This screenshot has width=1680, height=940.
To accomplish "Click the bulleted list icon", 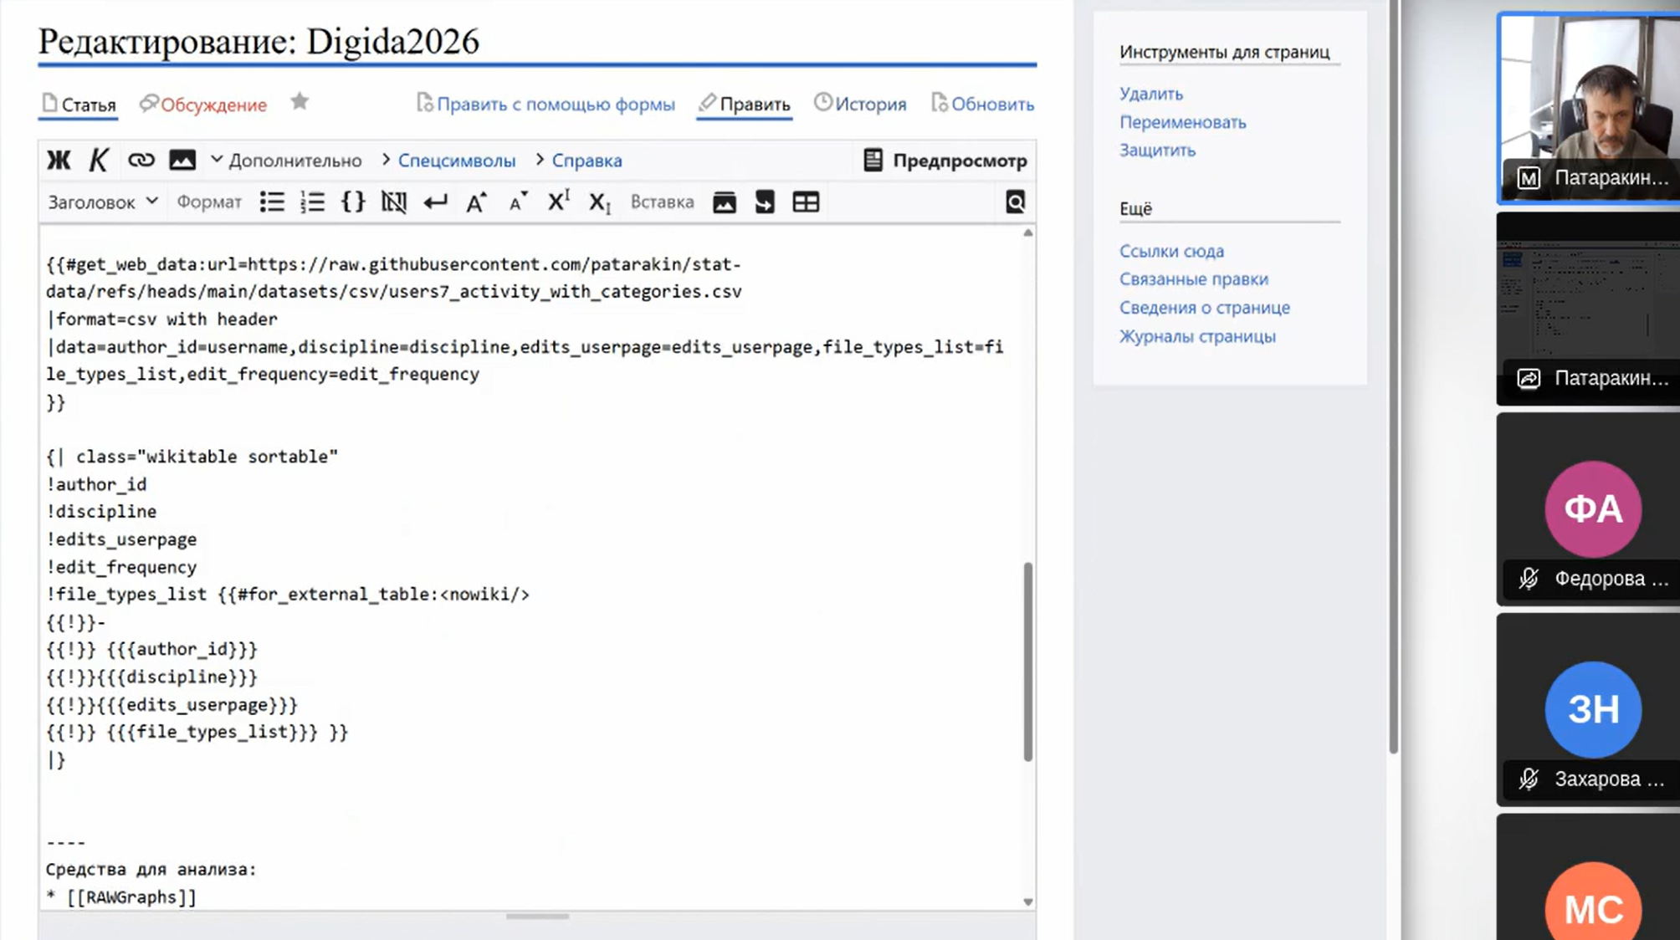I will tap(272, 202).
